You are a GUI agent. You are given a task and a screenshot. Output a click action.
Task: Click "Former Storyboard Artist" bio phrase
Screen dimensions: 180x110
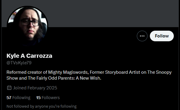tap(115, 72)
